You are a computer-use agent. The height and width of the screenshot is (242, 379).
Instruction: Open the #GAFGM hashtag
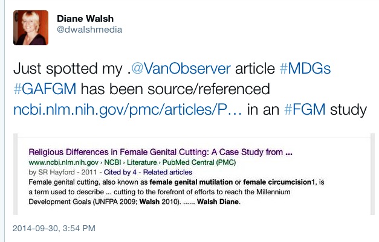point(43,89)
